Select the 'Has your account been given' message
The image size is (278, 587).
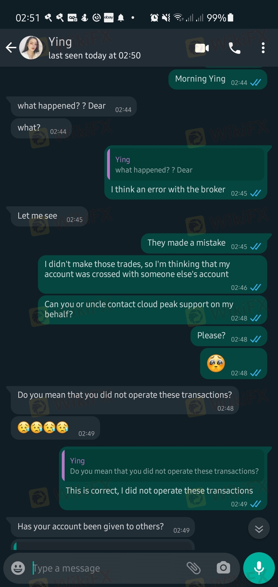103,527
